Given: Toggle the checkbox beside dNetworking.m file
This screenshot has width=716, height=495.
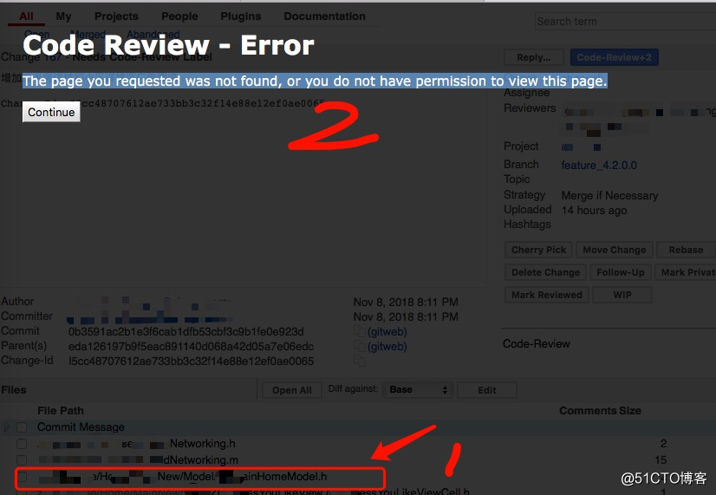Looking at the screenshot, I should (22, 459).
